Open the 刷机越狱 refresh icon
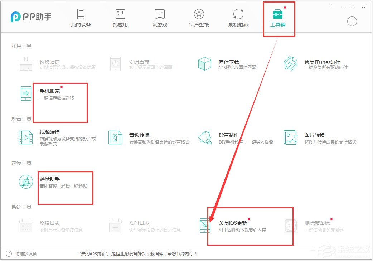 coord(238,14)
